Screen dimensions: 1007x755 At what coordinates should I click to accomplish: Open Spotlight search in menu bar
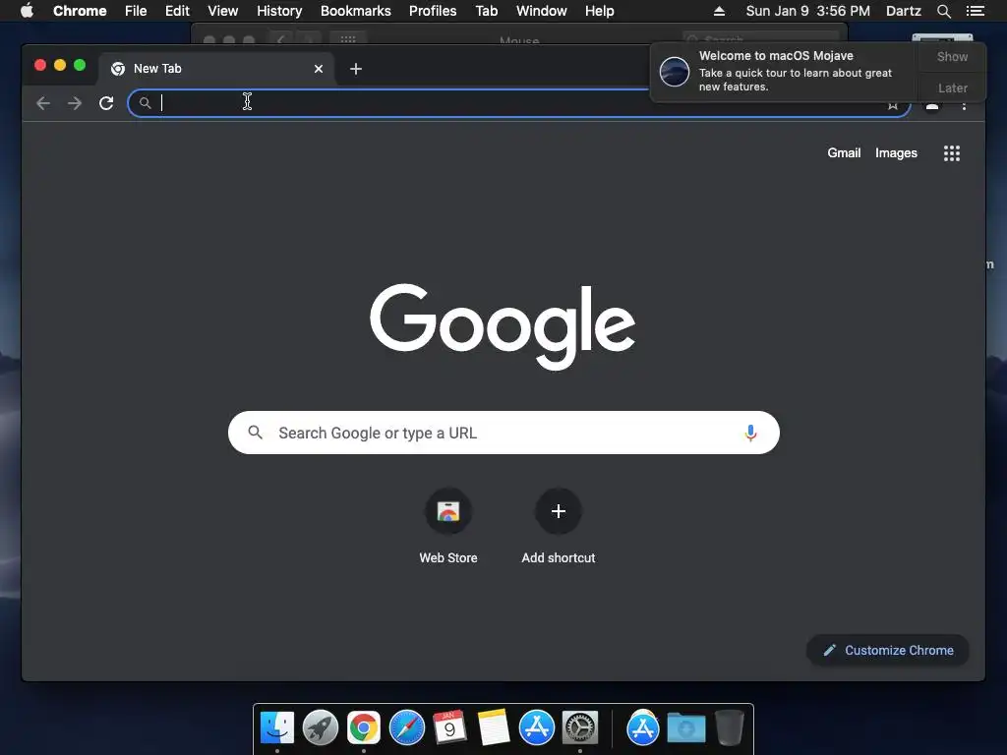[943, 11]
